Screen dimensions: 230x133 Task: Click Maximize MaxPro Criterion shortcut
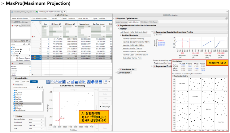132,48
